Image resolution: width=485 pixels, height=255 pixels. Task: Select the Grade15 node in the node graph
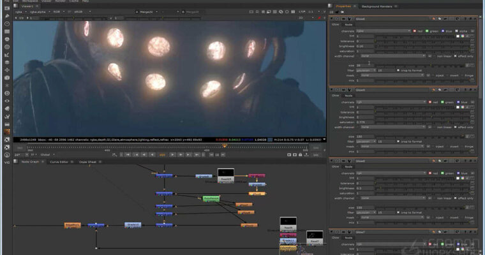[133, 225]
